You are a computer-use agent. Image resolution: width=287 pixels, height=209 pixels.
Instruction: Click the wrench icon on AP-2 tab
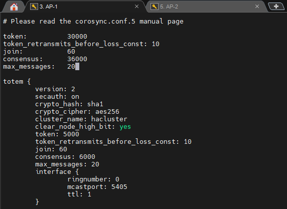tap(155, 7)
